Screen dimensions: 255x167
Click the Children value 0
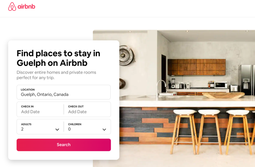[69, 129]
